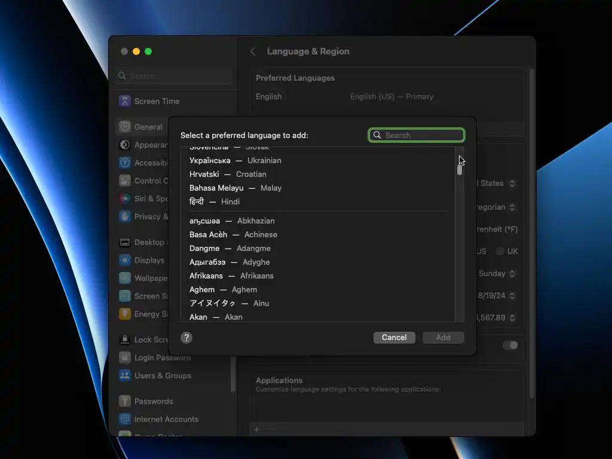Click the Appearance icon in sidebar
This screenshot has height=459, width=612.
tap(124, 145)
